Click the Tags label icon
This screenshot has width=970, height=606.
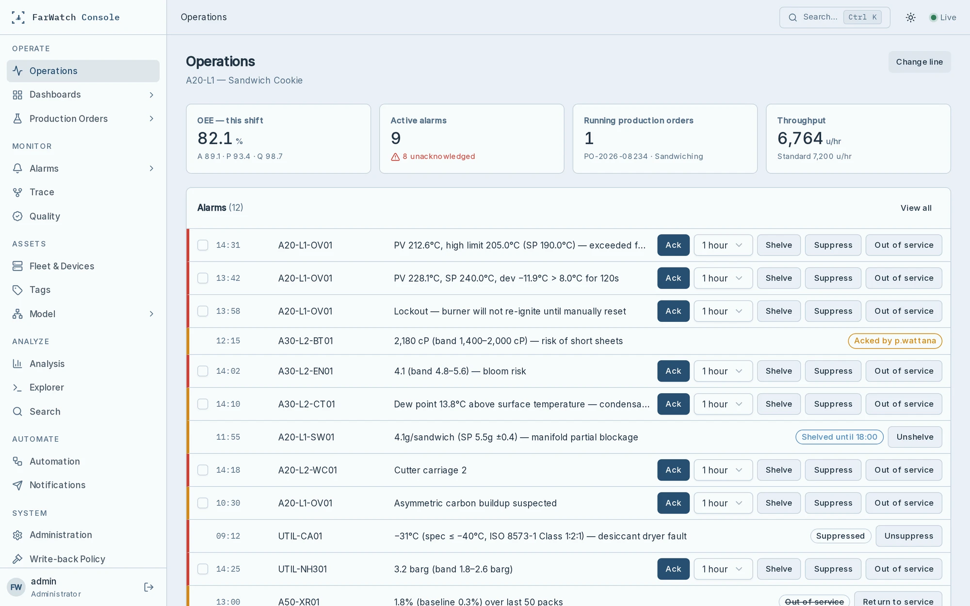click(17, 290)
